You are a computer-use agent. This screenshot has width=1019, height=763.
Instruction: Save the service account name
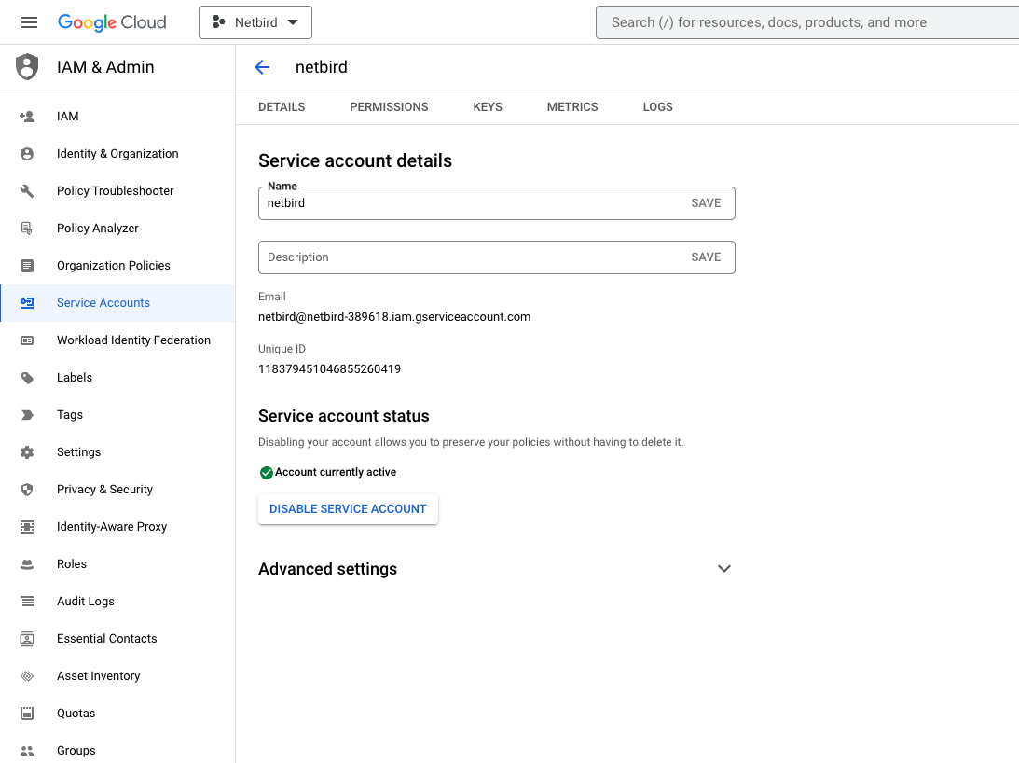(706, 202)
